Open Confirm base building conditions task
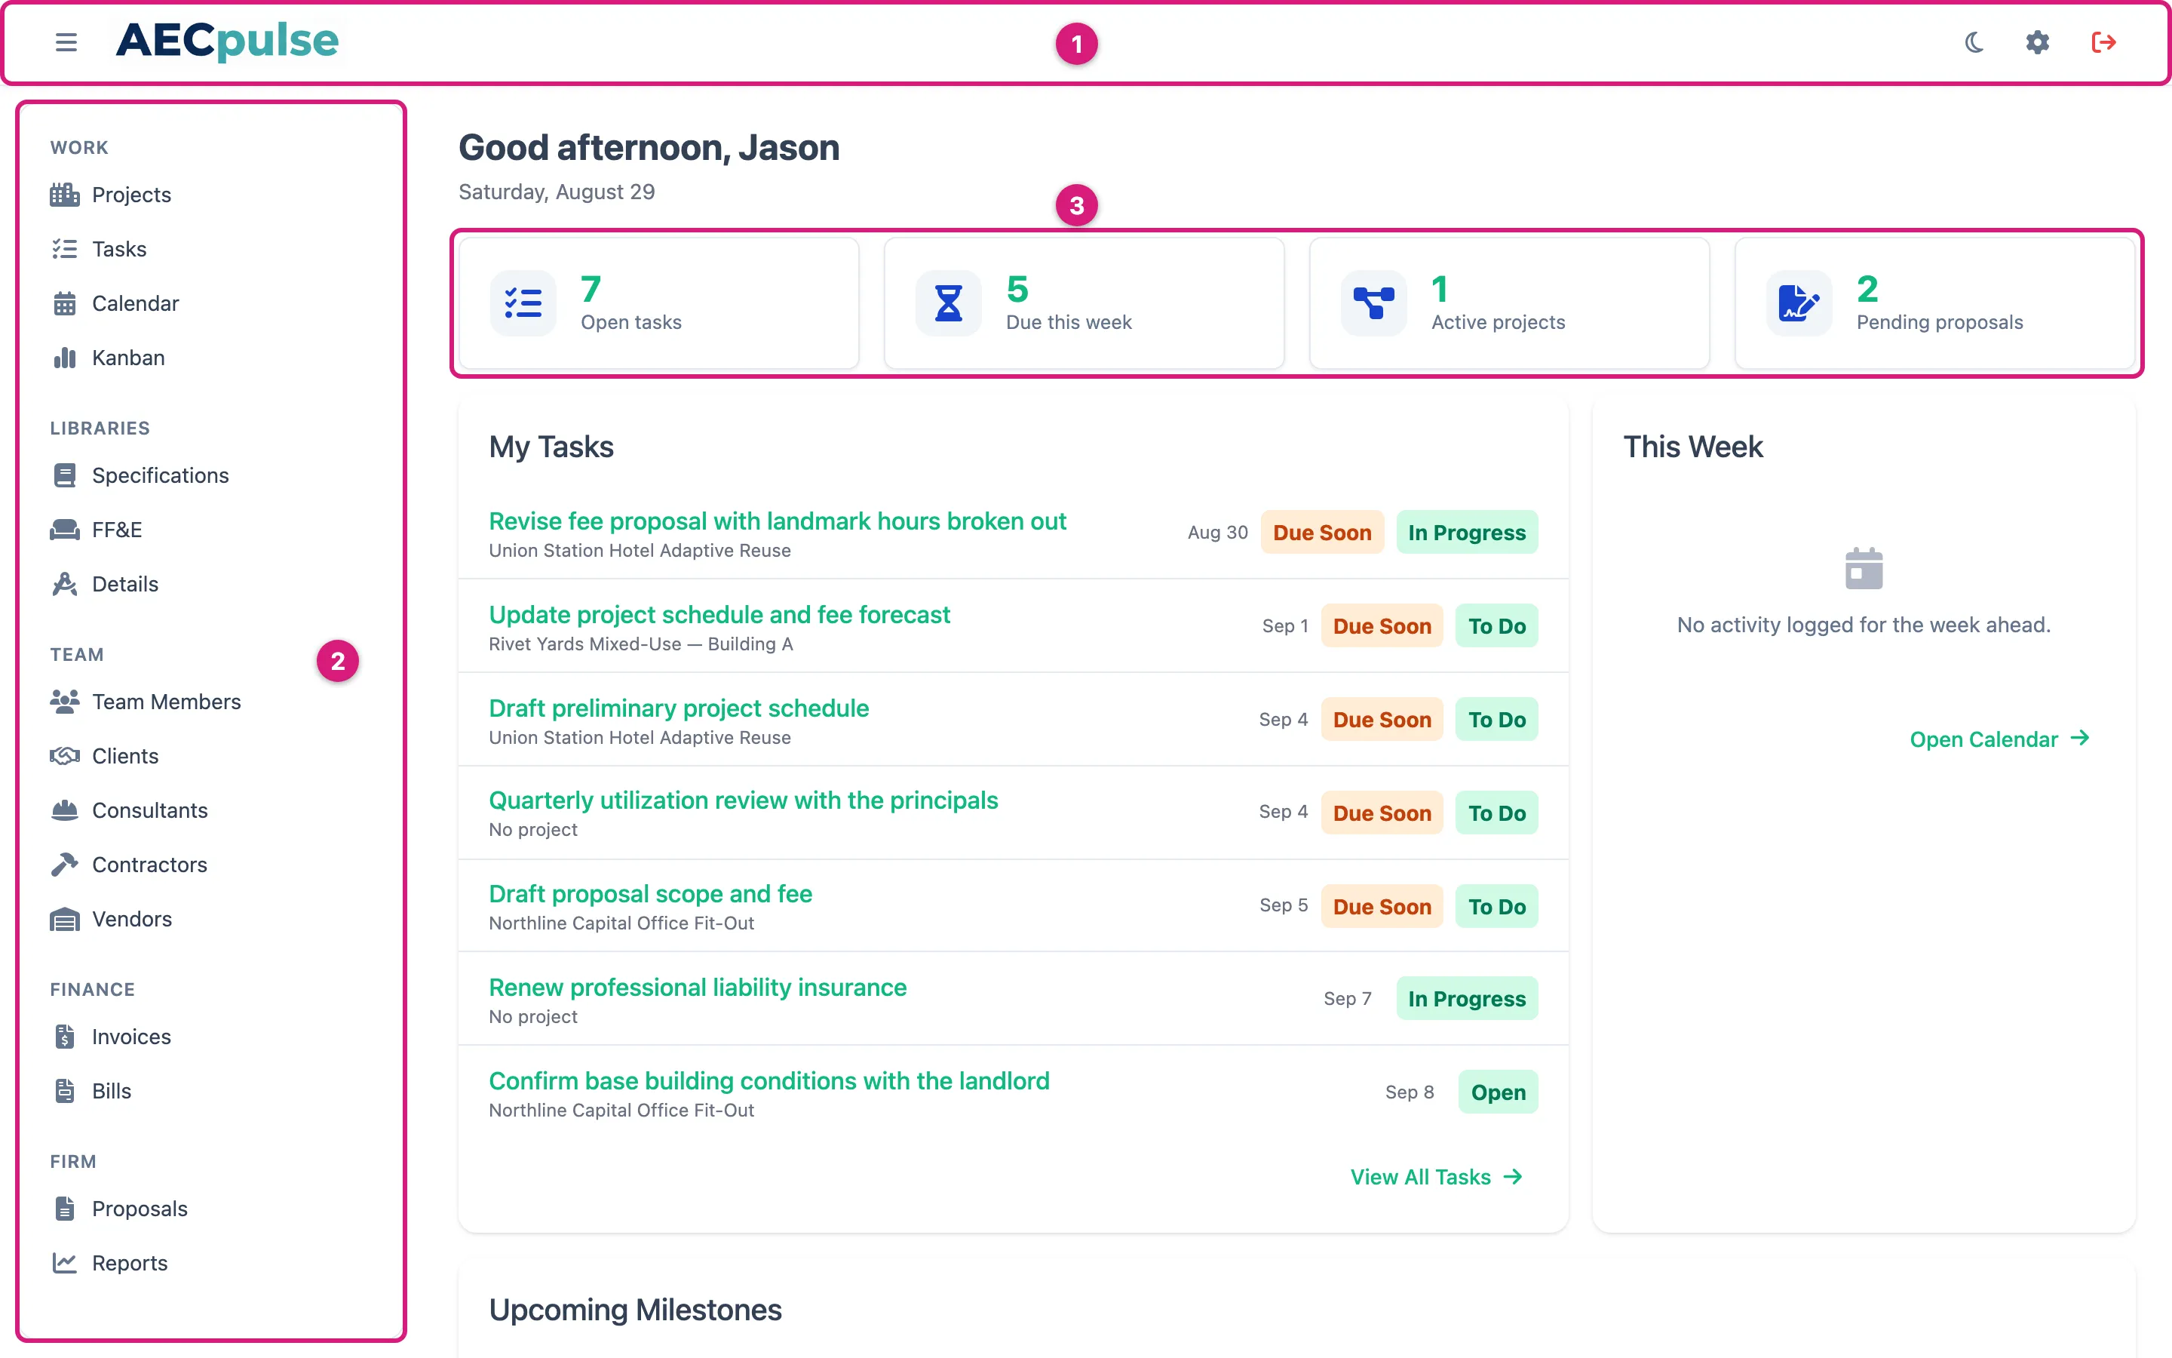This screenshot has width=2172, height=1358. click(x=769, y=1080)
